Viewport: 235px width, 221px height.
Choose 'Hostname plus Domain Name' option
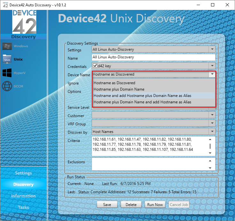pos(154,89)
